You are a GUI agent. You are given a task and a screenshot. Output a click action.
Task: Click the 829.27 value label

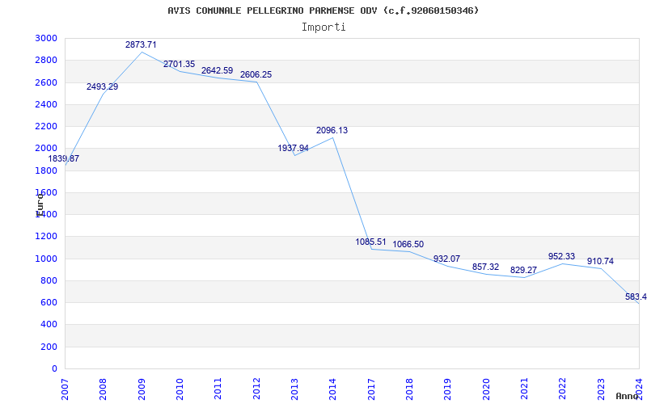(x=523, y=270)
